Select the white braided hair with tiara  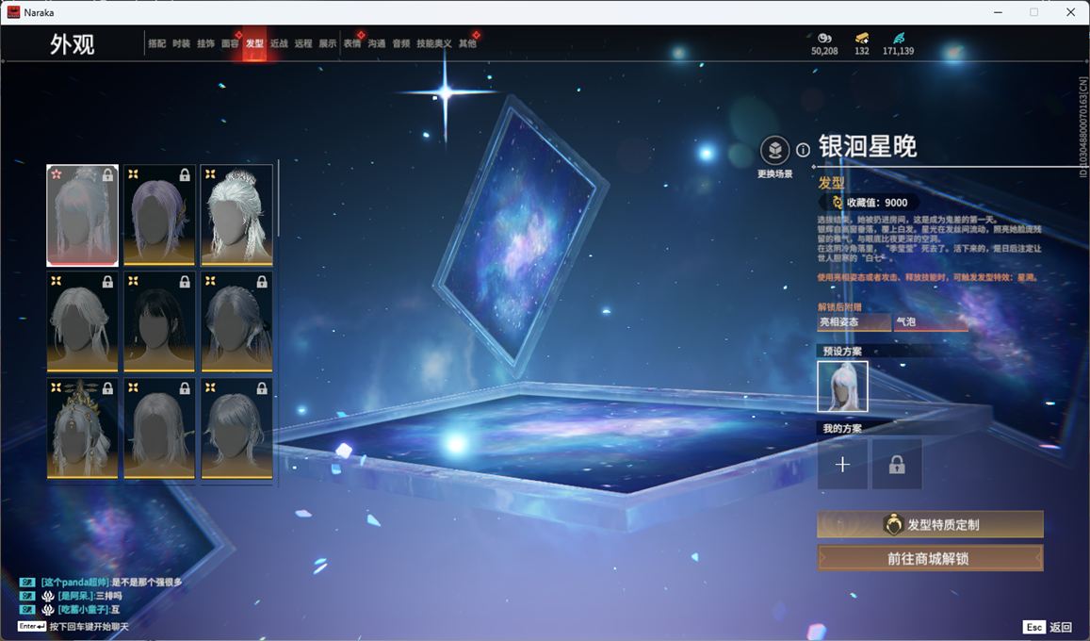[x=236, y=216]
